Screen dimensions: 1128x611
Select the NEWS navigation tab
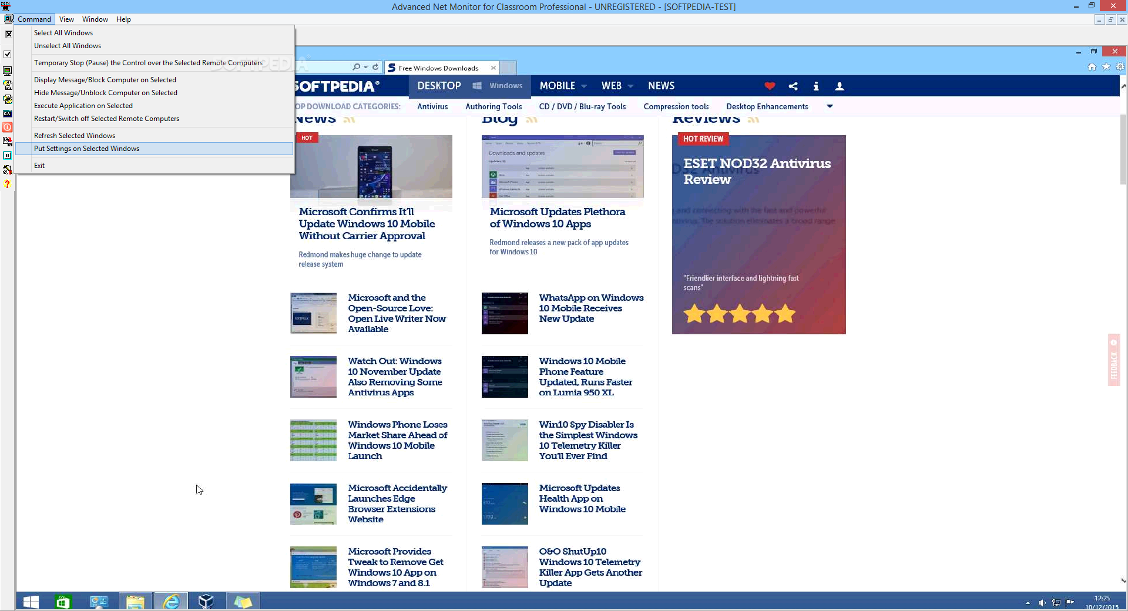click(661, 86)
